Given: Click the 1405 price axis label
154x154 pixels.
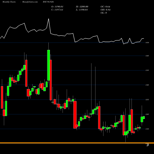Looking at the screenshot, I should pos(147,56).
